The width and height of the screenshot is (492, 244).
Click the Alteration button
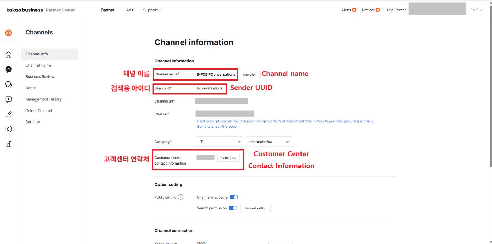[x=250, y=74]
